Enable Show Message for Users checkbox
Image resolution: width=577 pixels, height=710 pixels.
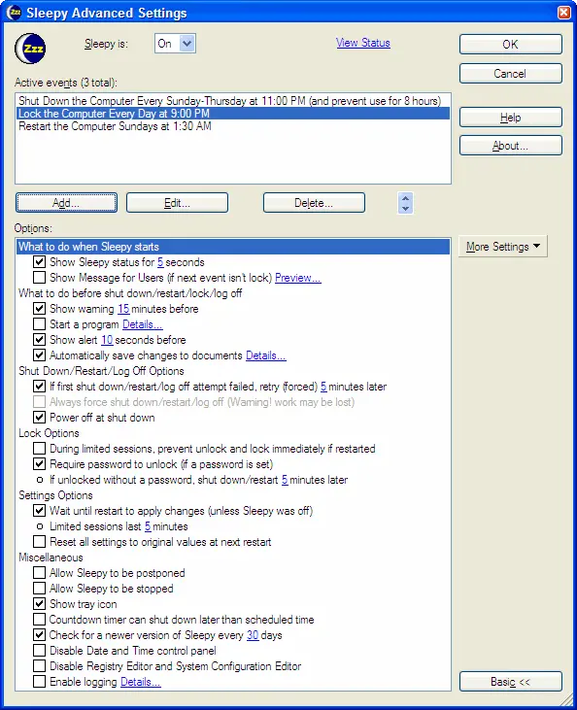pyautogui.click(x=40, y=277)
